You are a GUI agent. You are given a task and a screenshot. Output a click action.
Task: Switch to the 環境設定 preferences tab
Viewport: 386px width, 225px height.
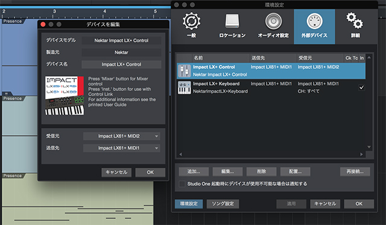point(189,204)
